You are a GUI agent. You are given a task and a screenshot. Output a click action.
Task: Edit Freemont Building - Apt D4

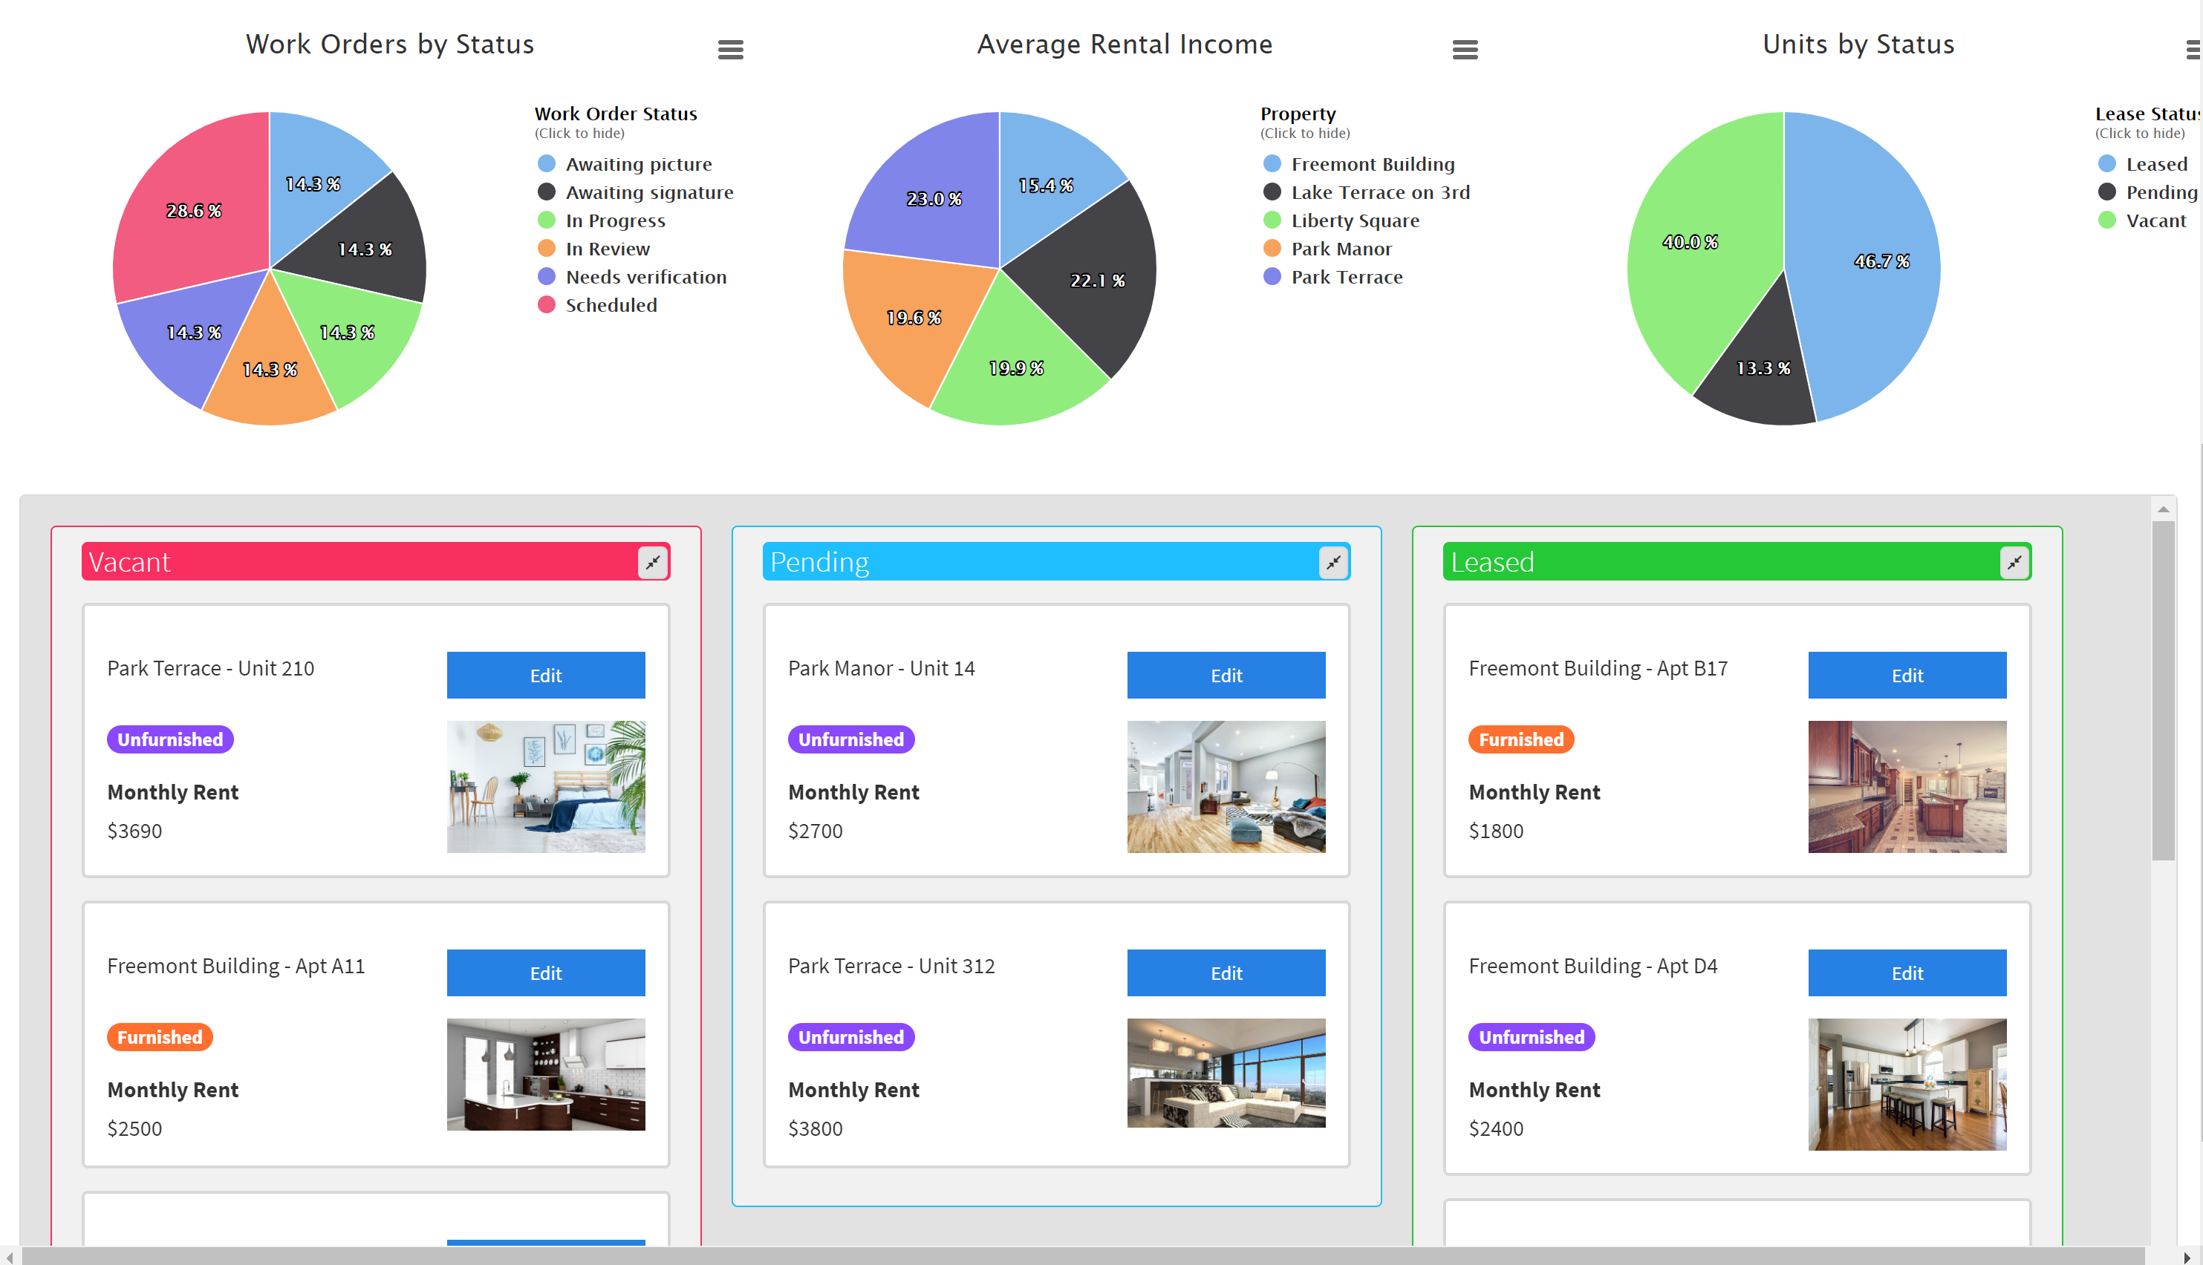(1907, 973)
